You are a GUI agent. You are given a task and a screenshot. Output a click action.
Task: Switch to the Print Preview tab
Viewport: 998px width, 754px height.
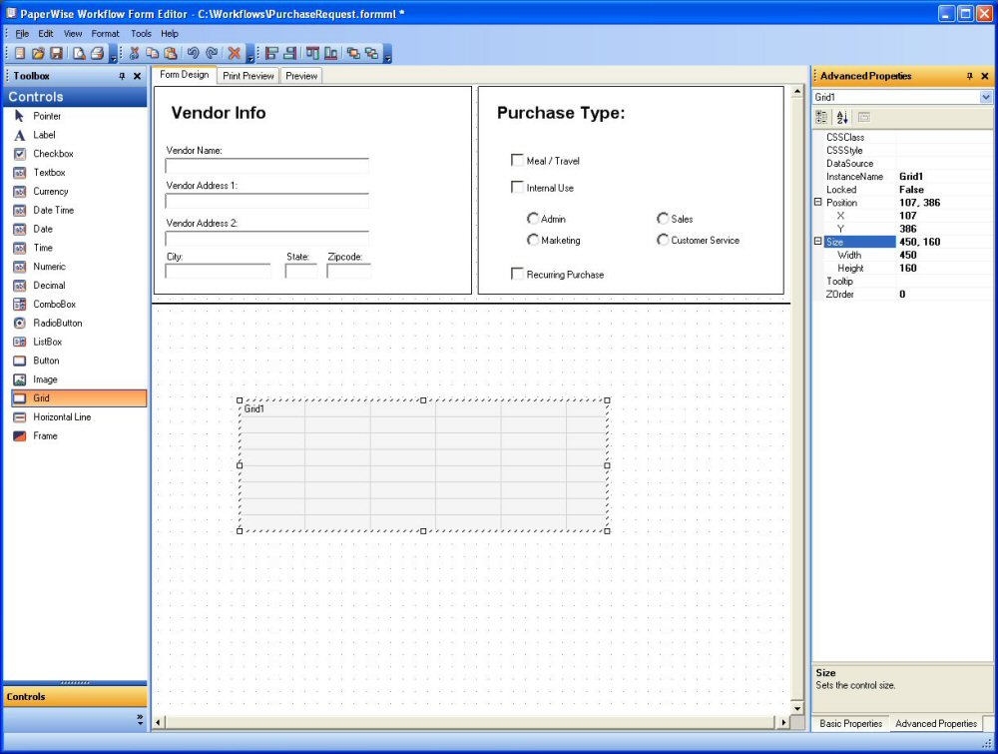tap(248, 76)
